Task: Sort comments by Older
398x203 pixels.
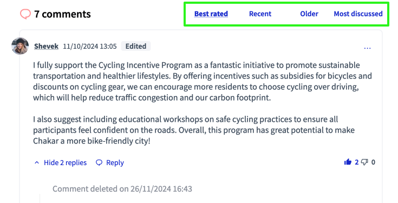Action: click(x=309, y=14)
